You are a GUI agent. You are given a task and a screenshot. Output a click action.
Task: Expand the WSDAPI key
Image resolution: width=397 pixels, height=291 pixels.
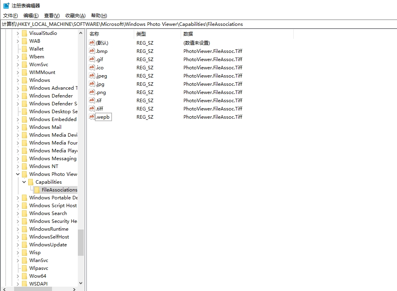tap(18, 284)
